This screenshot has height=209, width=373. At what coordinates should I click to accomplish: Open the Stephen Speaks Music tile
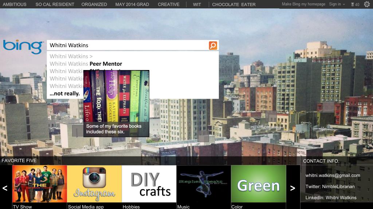click(x=204, y=184)
